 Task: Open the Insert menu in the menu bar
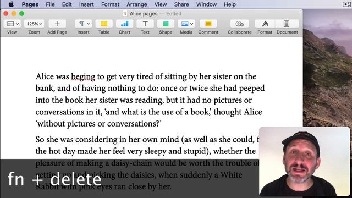86,4
